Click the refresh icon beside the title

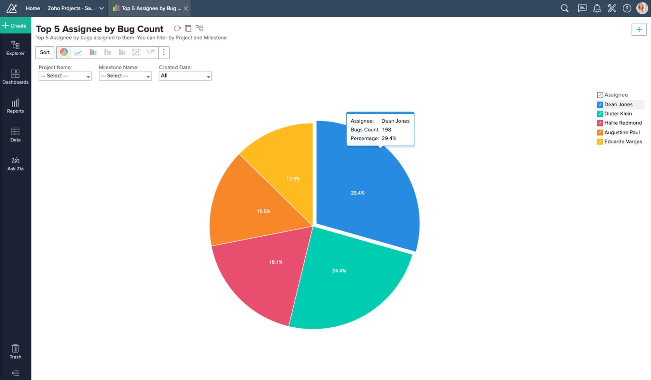177,29
